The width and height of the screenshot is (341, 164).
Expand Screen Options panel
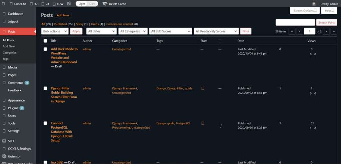[x=305, y=11]
